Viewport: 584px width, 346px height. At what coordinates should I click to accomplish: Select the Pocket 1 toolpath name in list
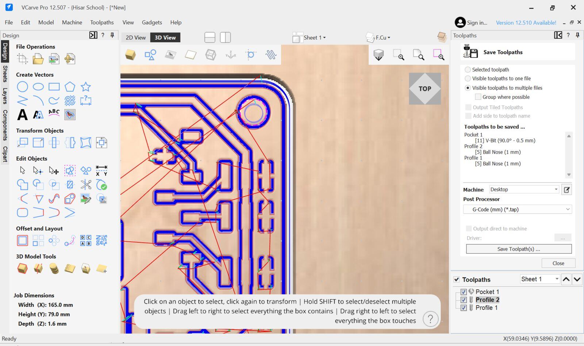pyautogui.click(x=487, y=292)
